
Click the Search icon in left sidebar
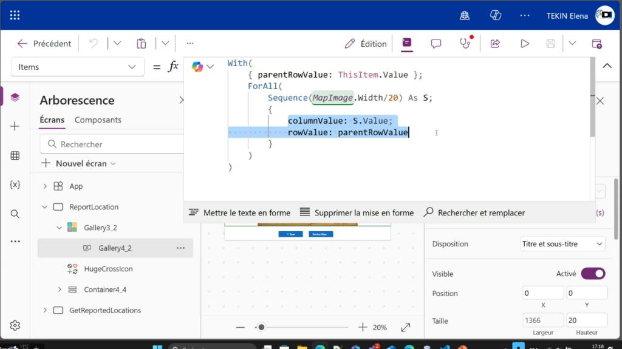15,214
